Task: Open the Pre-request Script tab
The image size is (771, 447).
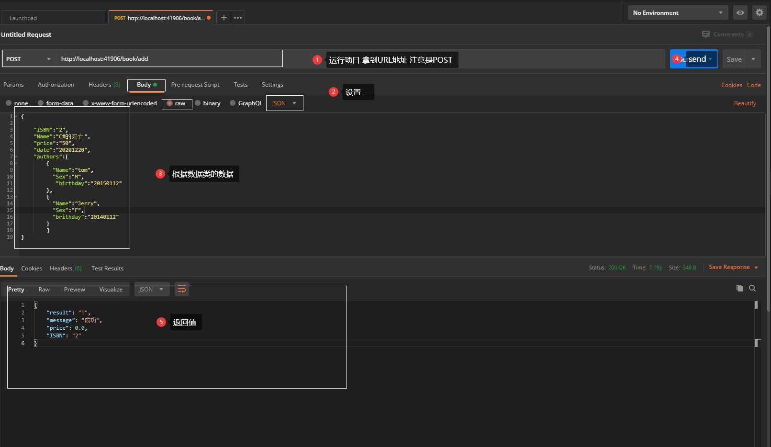Action: [x=195, y=85]
